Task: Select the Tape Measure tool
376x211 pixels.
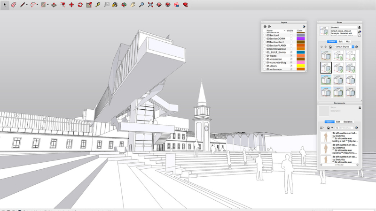Action: pyautogui.click(x=98, y=5)
